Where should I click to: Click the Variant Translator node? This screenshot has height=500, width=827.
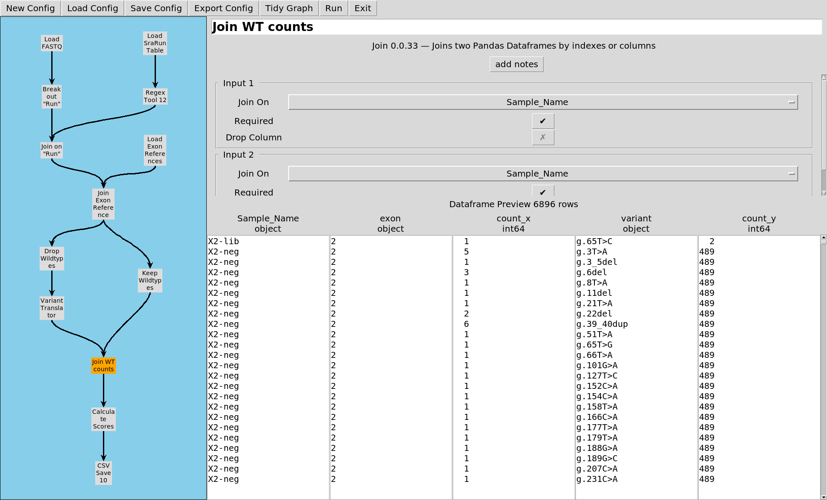(x=52, y=307)
